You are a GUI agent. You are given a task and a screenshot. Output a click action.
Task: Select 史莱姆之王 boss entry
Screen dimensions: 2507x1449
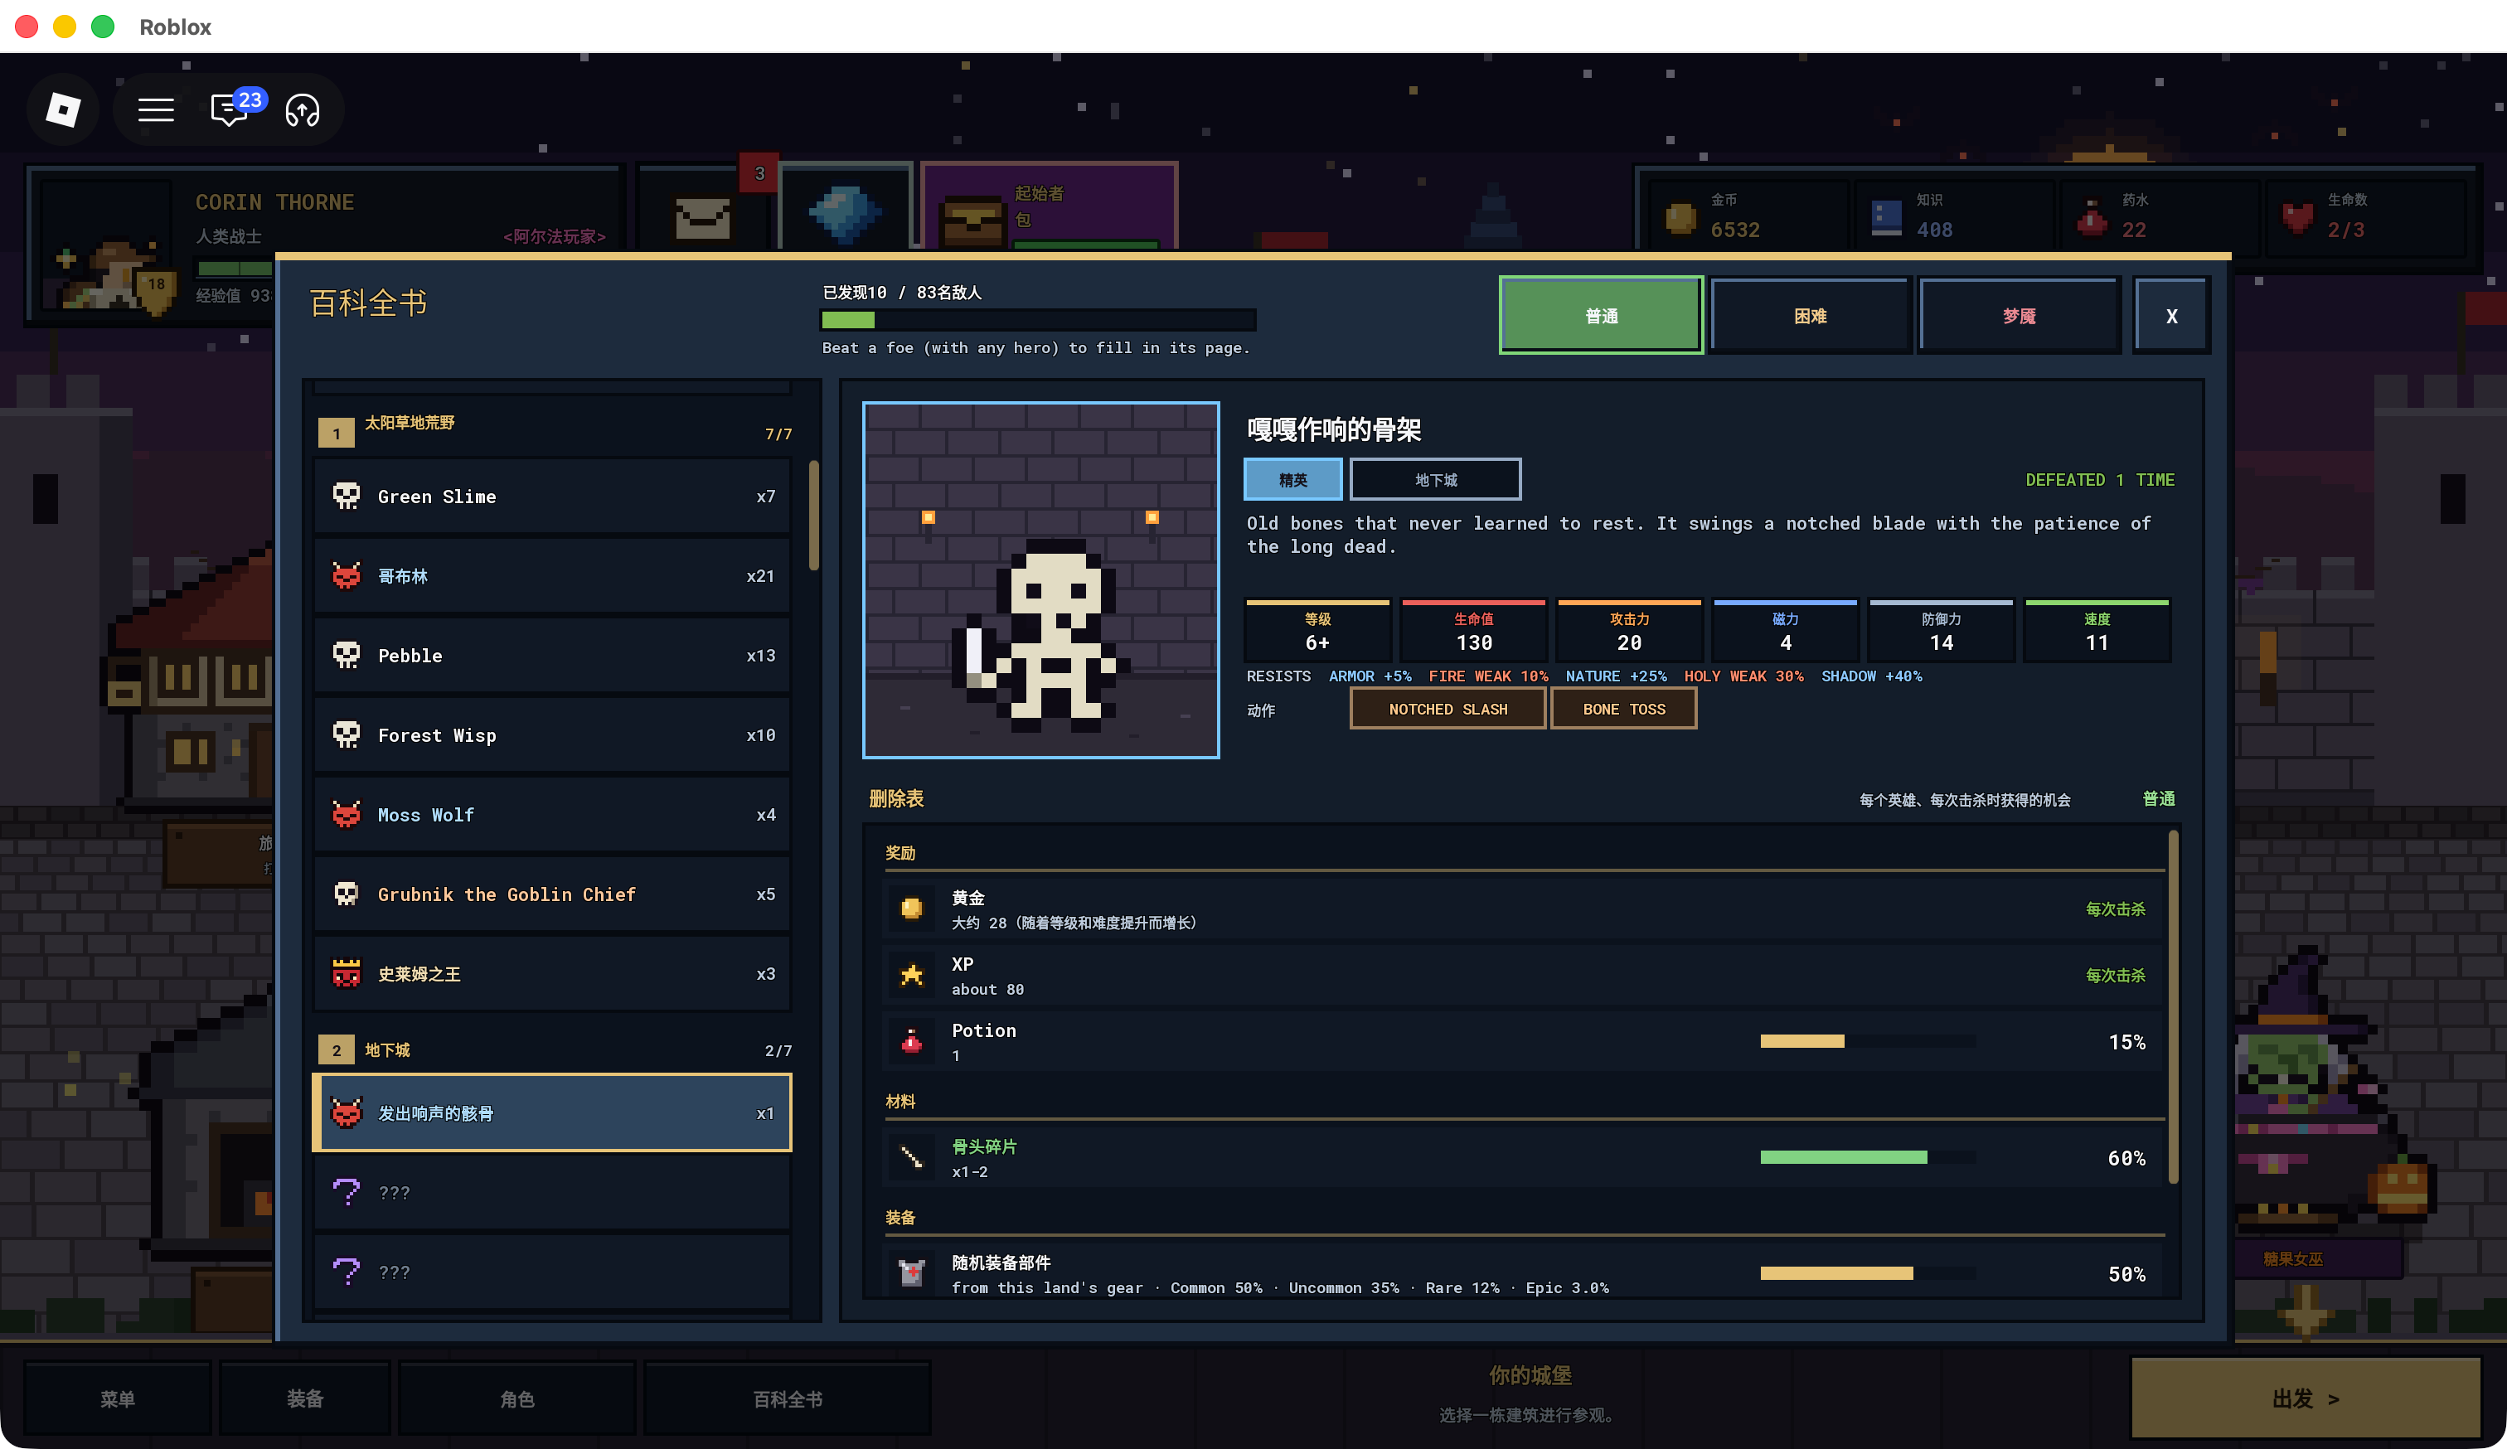(x=552, y=974)
